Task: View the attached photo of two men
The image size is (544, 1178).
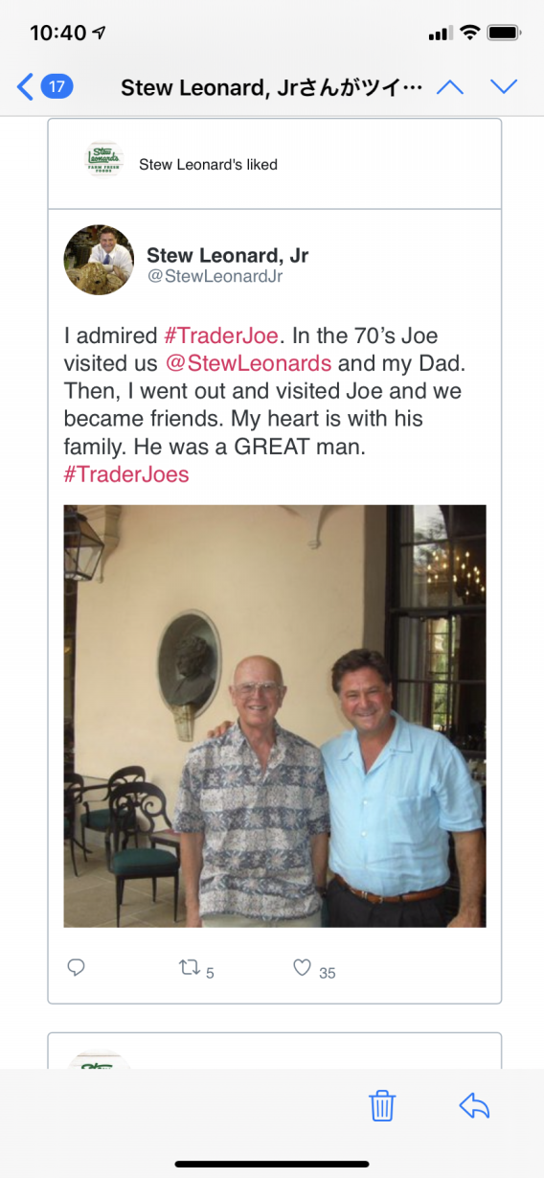Action: coord(275,716)
